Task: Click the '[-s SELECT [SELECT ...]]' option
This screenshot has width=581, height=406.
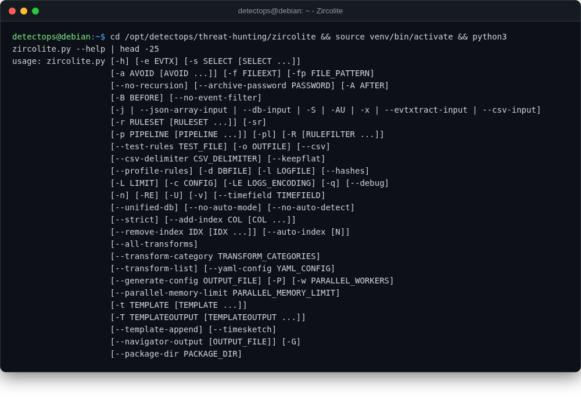Action: click(x=242, y=61)
